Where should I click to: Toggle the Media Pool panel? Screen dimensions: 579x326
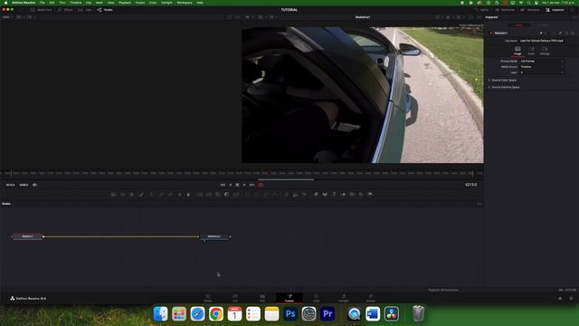pos(42,10)
